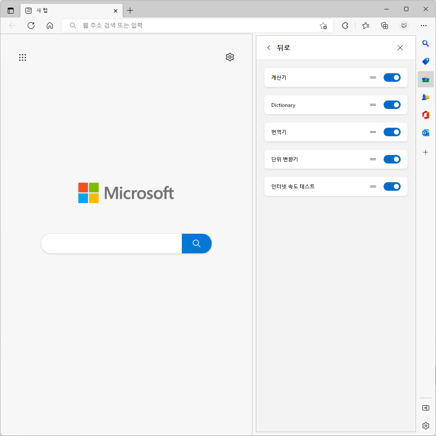Screen dimensions: 436x436
Task: Open sidebar Search magnifier icon
Action: (425, 43)
